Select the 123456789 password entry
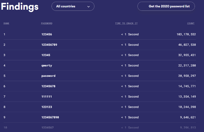 tap(49, 45)
